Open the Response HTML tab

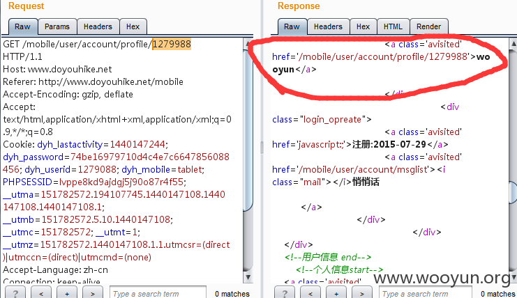click(393, 26)
